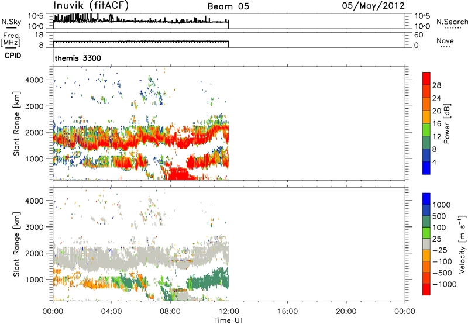468x324 pixels.
Task: Click the 'CPID' label
Action: (13, 56)
